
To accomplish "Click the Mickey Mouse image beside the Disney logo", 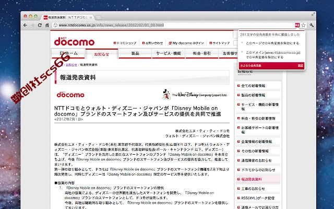I will tap(166, 95).
